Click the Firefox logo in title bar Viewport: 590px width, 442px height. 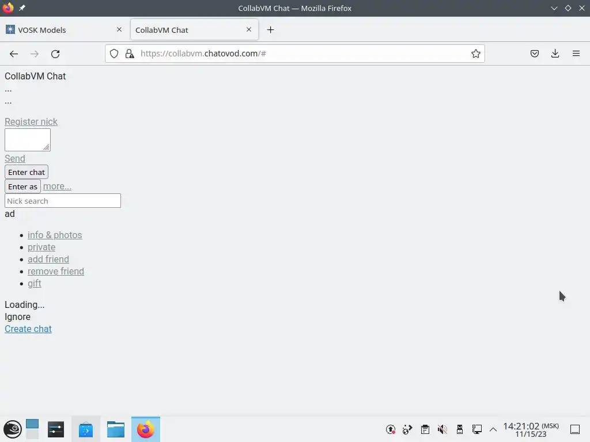(x=8, y=7)
